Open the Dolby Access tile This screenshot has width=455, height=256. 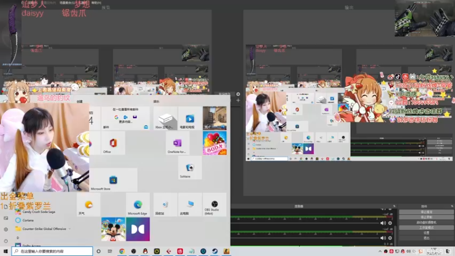pos(138,229)
